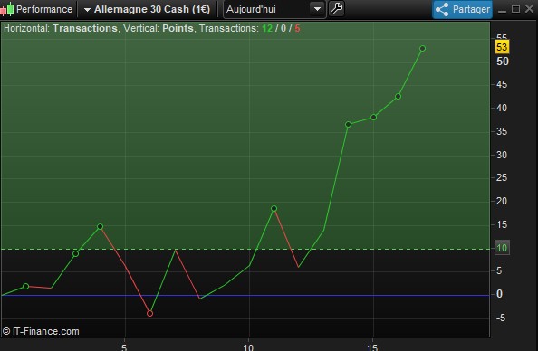The width and height of the screenshot is (538, 351).
Task: Click the Performance window title
Action: click(x=44, y=9)
